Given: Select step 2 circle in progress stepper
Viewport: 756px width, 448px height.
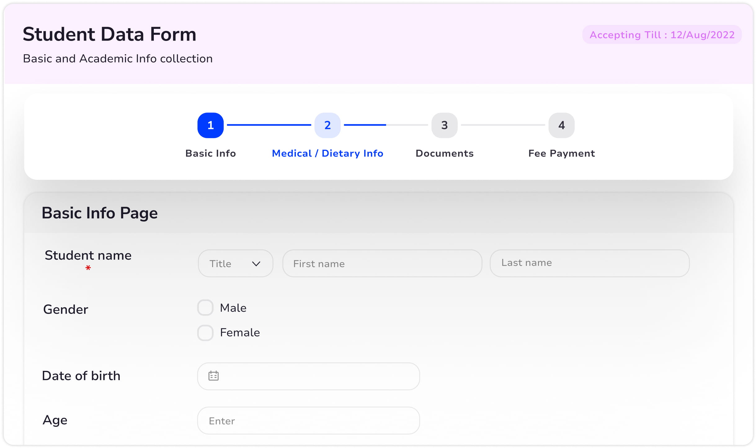Looking at the screenshot, I should pos(327,125).
